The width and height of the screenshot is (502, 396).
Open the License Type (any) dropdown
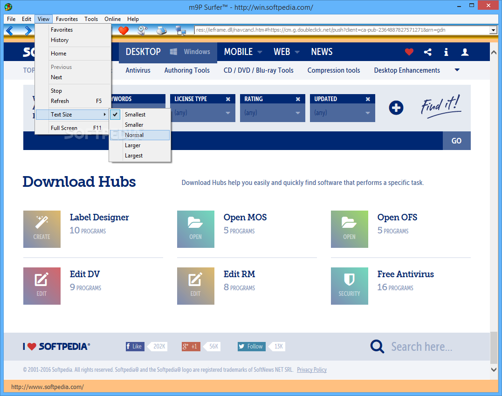(x=203, y=113)
